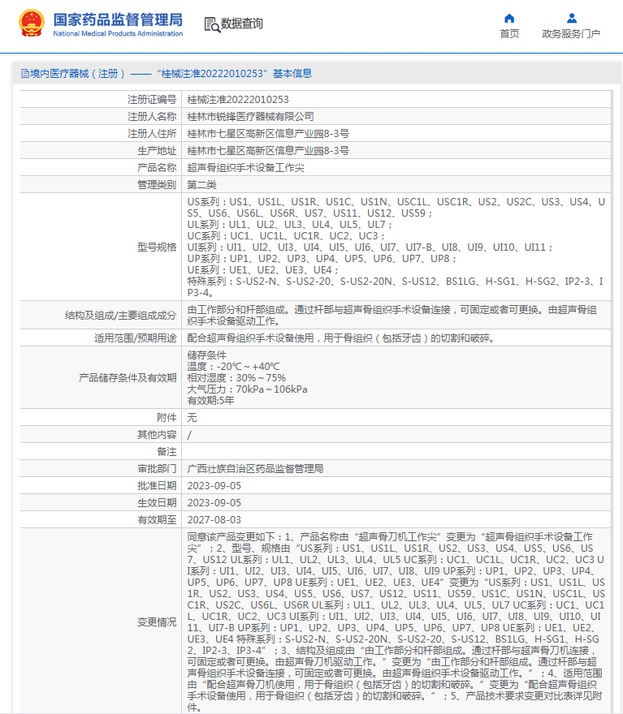Click intended use text 配合超声骨组织手术设备使用

point(341,338)
